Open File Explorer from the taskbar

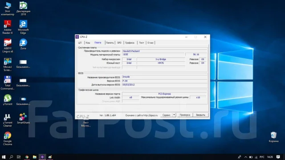click(35, 157)
